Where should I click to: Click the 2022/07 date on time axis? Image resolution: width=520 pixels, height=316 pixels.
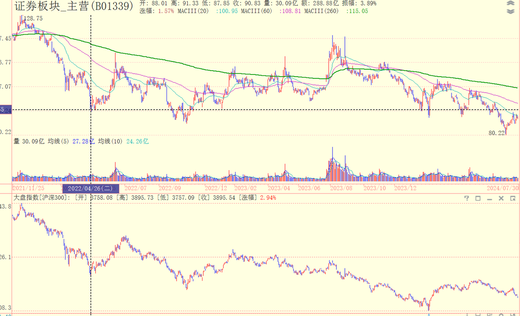(x=135, y=188)
